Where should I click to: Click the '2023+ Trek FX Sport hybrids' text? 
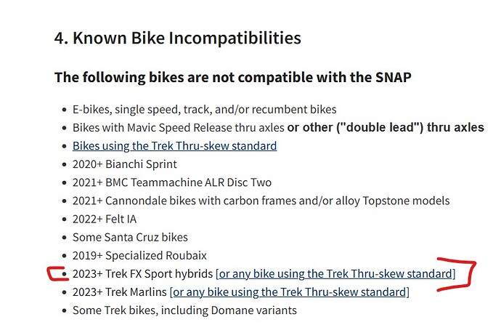pos(142,274)
